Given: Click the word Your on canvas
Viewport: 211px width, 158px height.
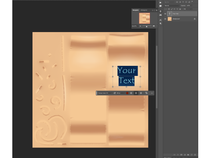Looking at the screenshot, I should point(127,71).
